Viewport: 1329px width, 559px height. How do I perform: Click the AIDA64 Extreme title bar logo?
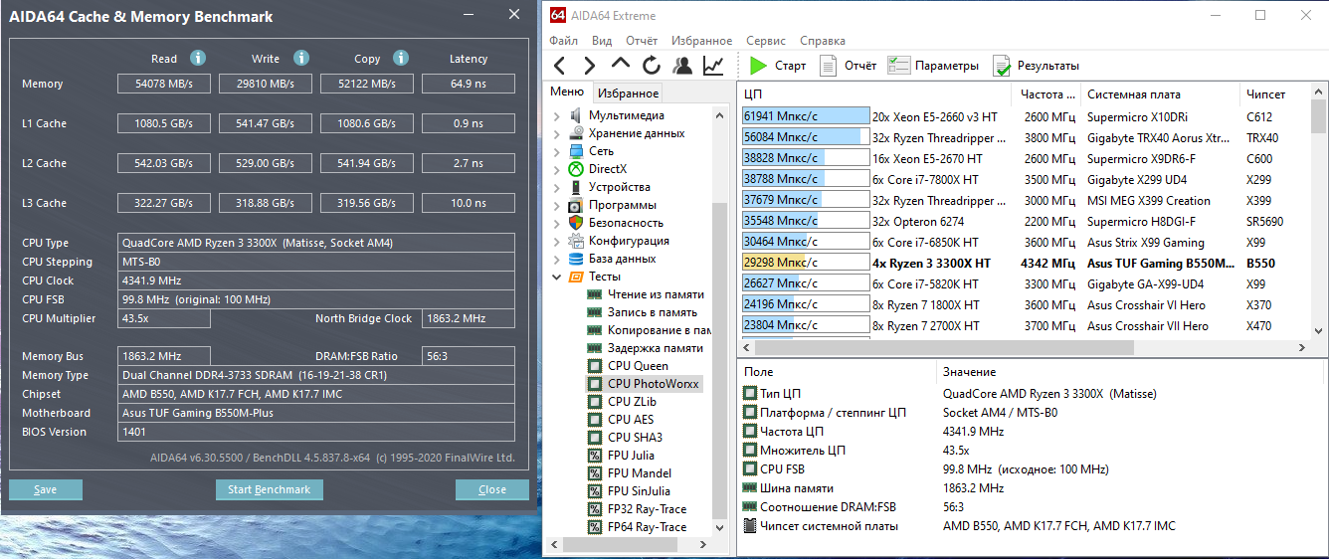(x=558, y=15)
